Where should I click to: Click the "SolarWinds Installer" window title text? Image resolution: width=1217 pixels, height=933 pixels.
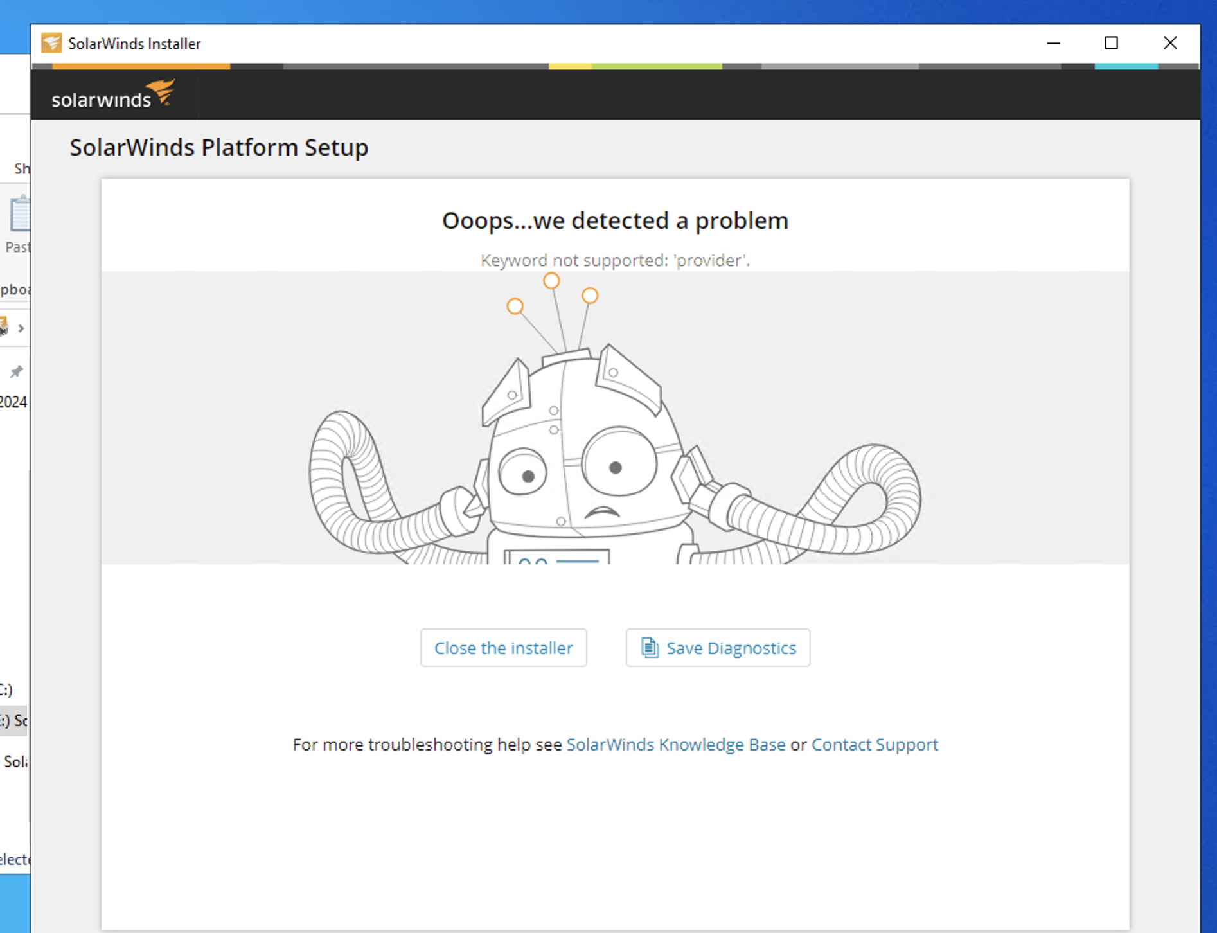(x=134, y=44)
